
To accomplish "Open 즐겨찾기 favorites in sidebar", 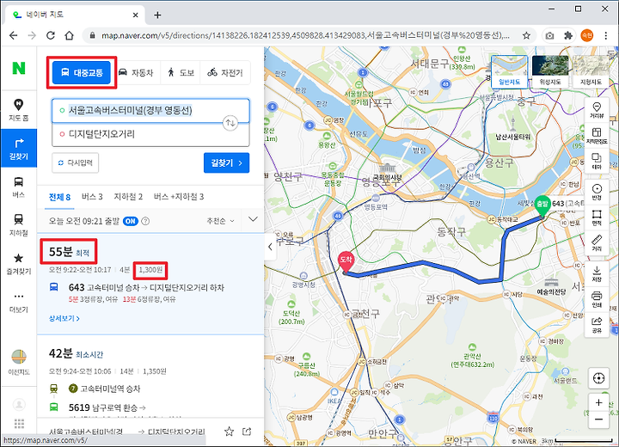I will [19, 264].
